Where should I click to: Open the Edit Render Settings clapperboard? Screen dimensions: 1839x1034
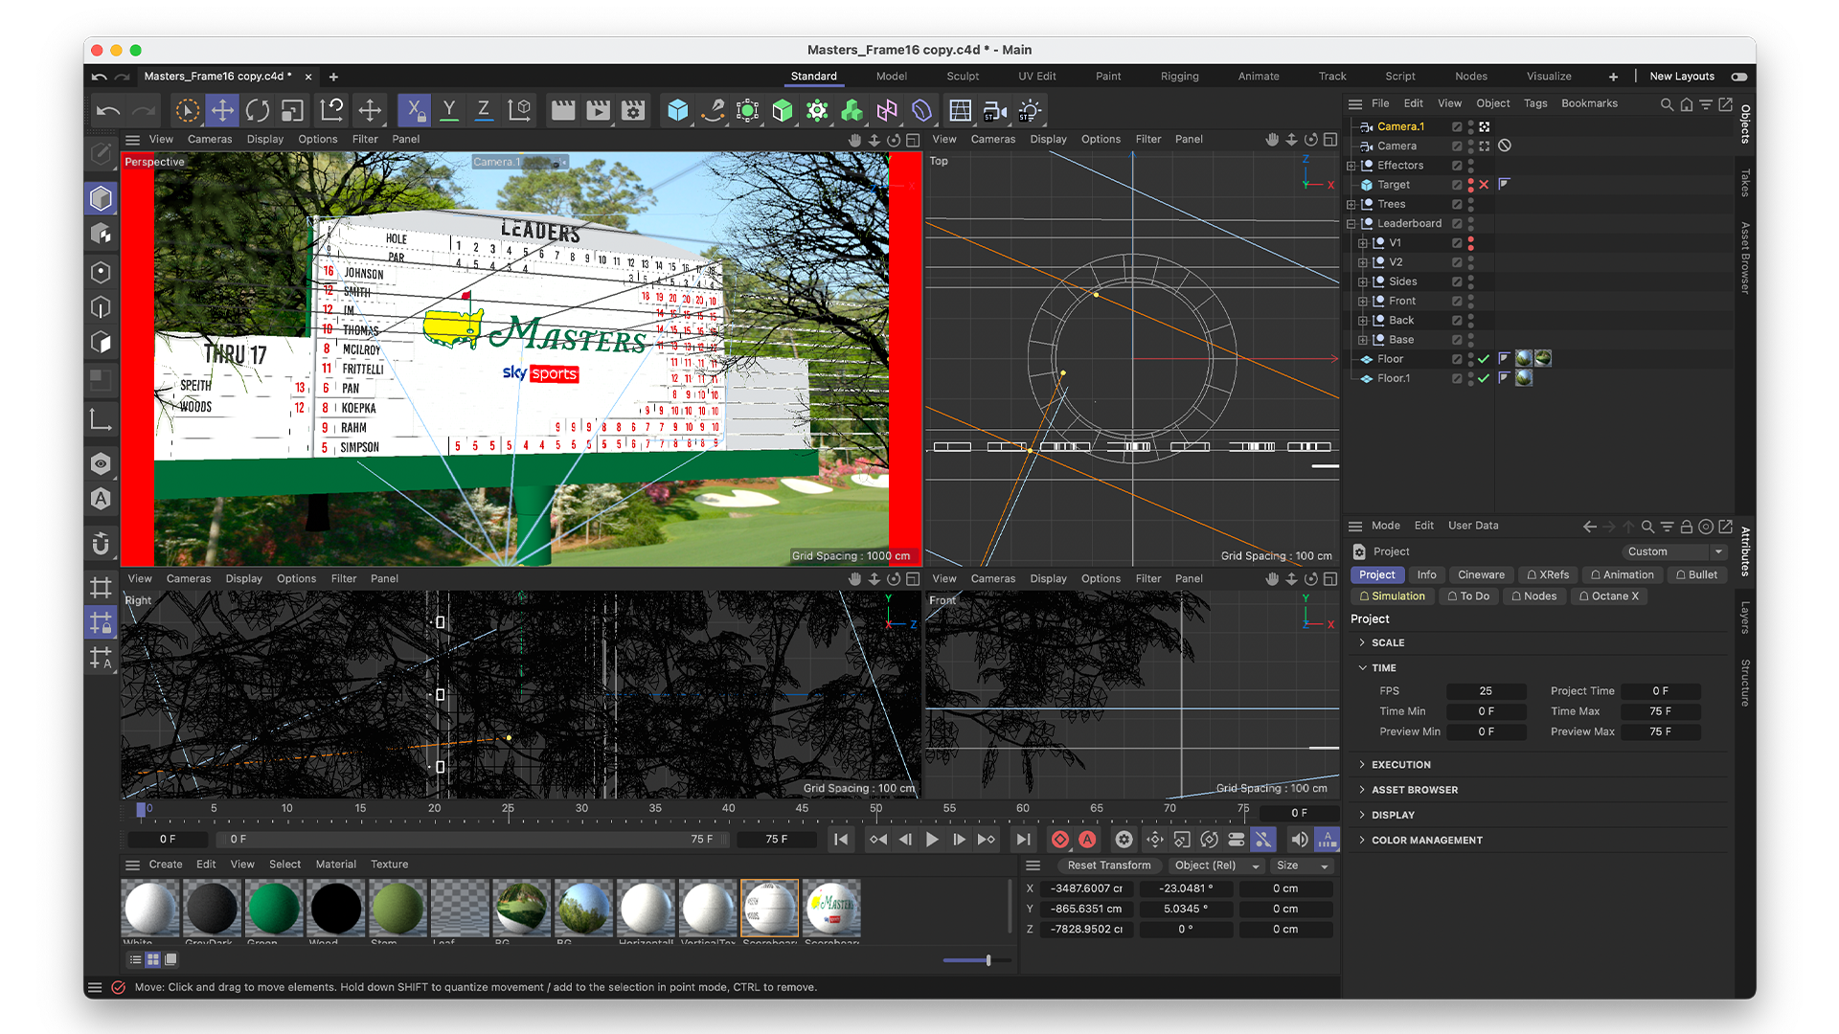point(633,111)
